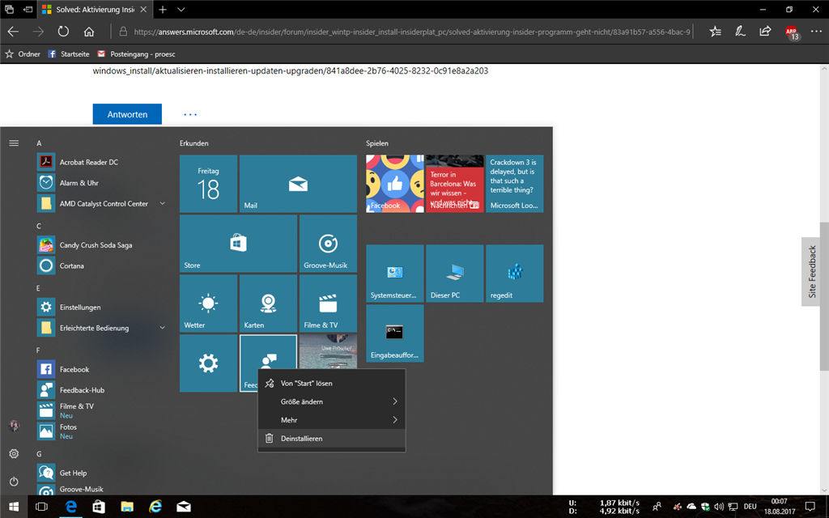829x518 pixels.
Task: Open the Startseite Facebook bookmark
Action: (x=69, y=54)
